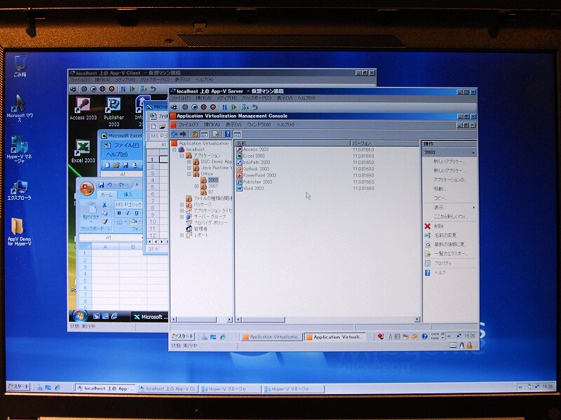Toggle Italic in Excel 2007 ribbon
Viewport: 561px width, 420px height.
coord(128,213)
